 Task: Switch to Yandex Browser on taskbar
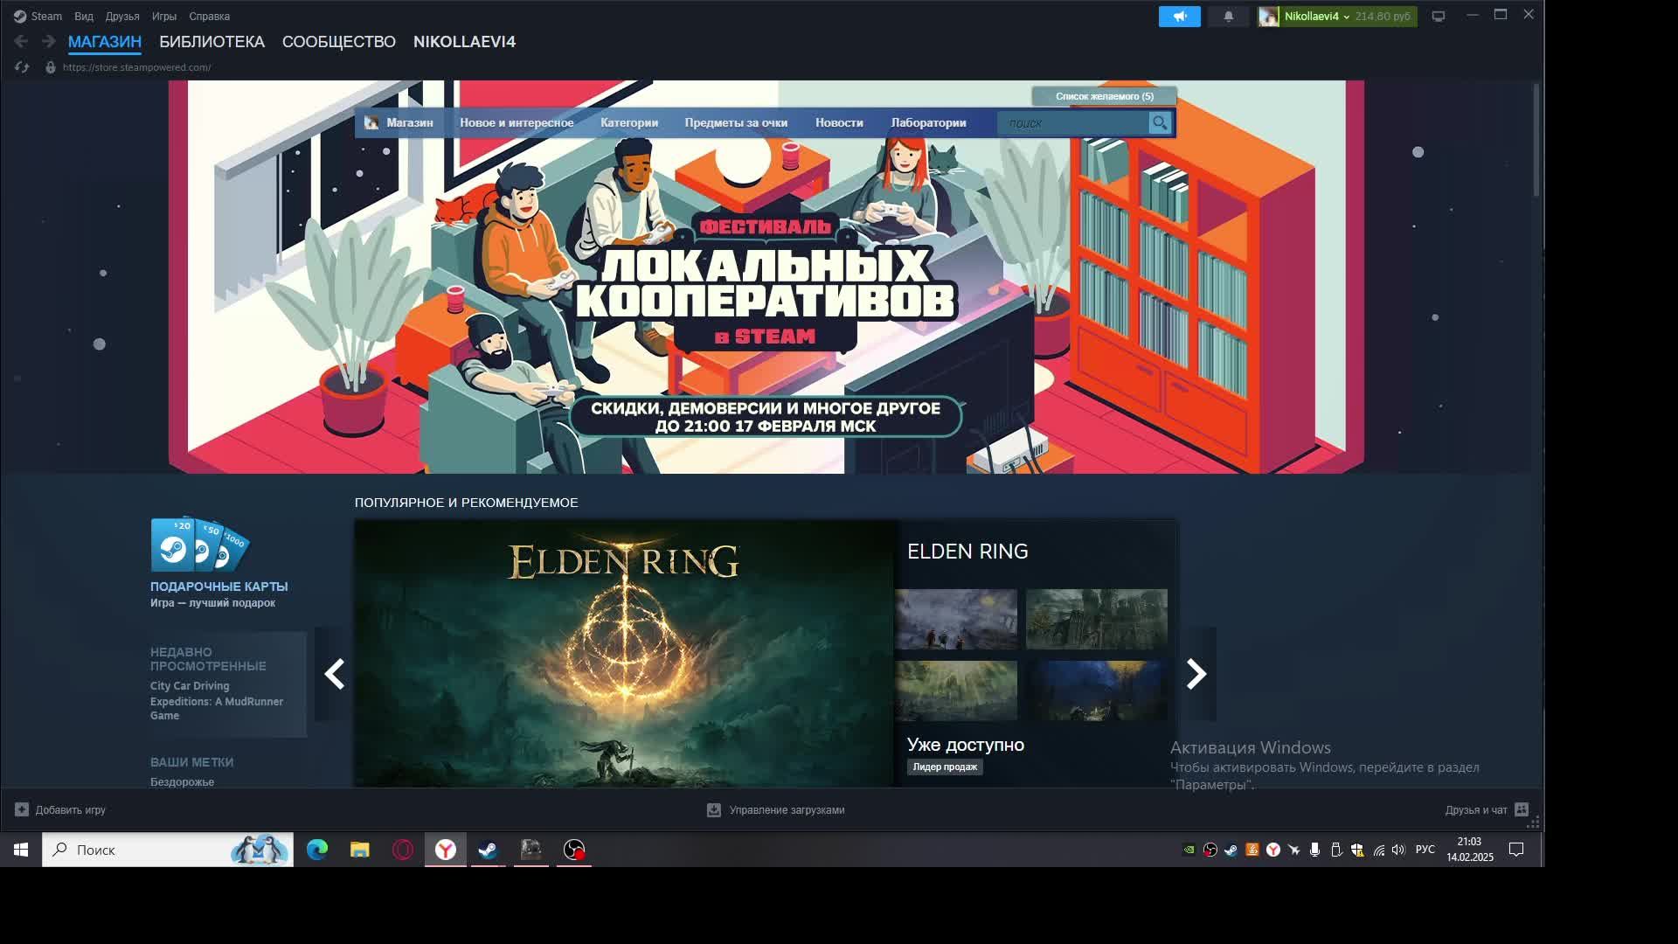point(446,850)
